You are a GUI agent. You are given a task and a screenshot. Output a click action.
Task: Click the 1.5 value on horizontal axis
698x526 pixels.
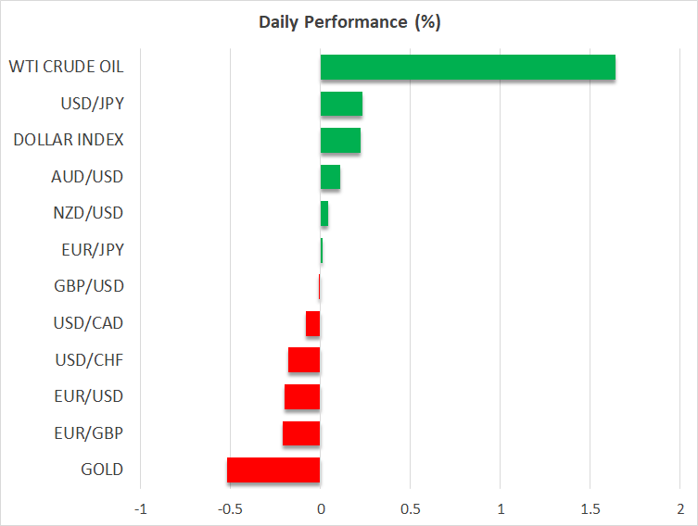pos(590,509)
